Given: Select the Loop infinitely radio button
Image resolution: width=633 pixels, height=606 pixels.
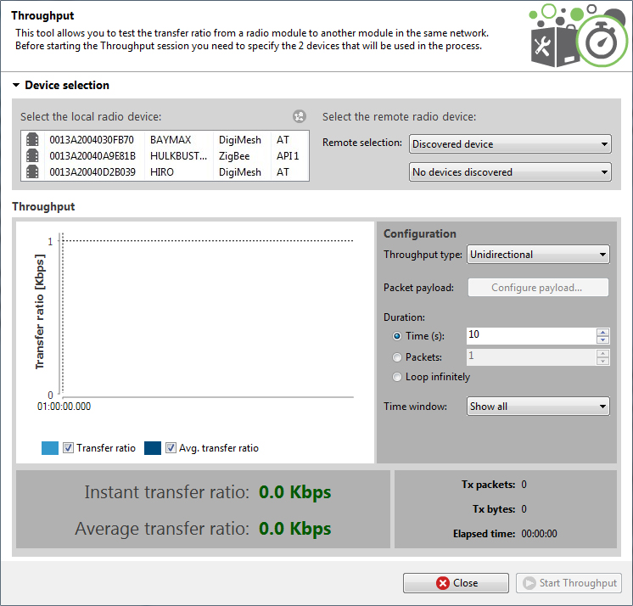Looking at the screenshot, I should 397,377.
